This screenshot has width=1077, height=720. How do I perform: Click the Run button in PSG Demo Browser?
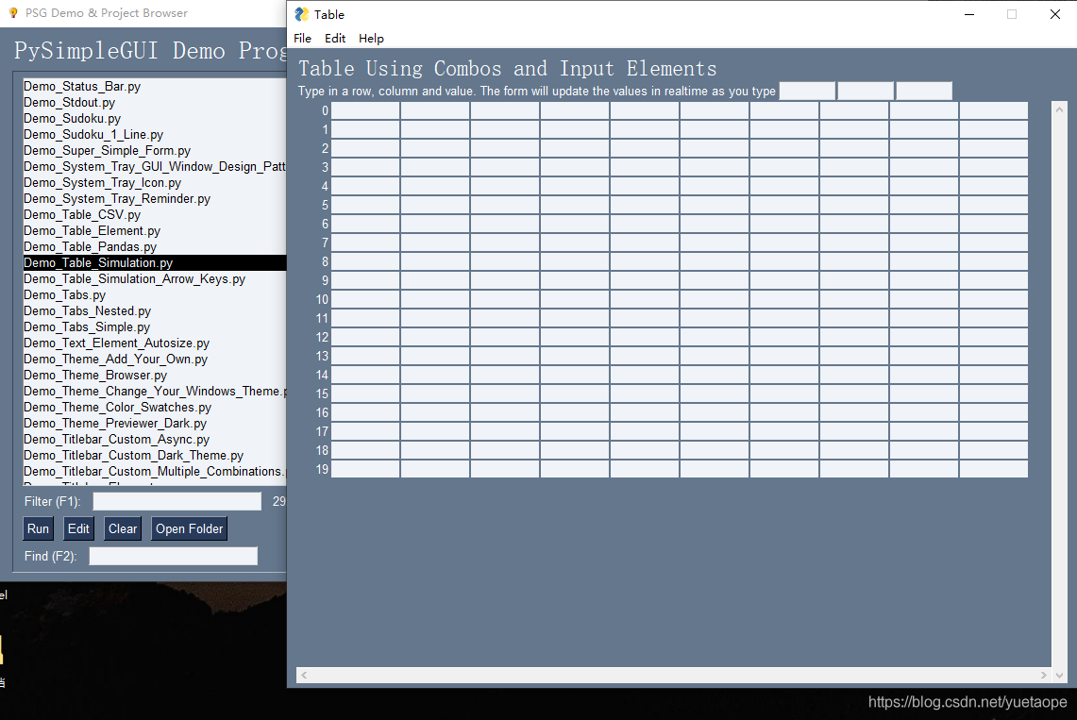(x=38, y=528)
